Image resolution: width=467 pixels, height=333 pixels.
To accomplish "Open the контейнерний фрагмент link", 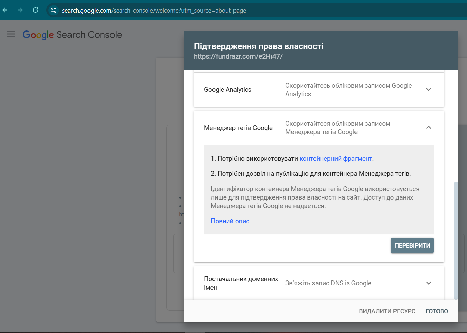I will 336,158.
